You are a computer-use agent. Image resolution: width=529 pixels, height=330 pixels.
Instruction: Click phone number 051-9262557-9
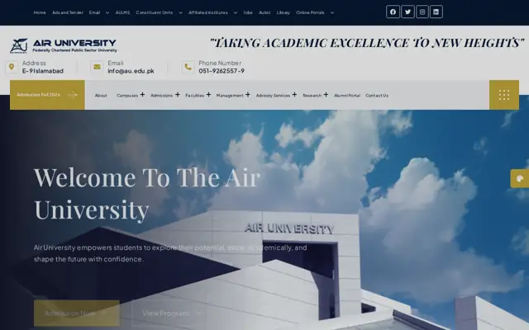pos(222,71)
